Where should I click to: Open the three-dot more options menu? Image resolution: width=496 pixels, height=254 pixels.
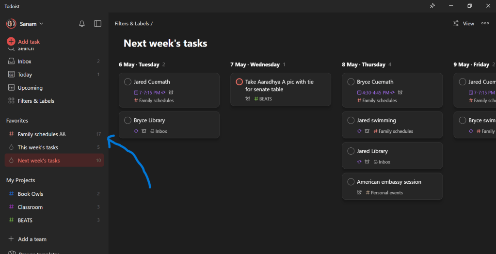485,23
